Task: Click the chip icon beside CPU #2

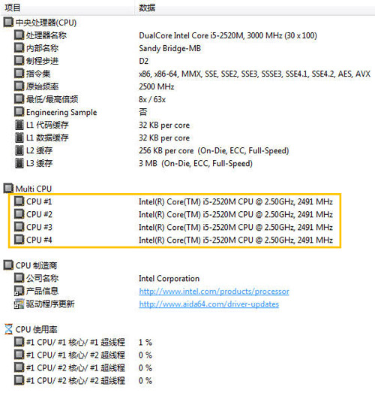Action: 19,214
